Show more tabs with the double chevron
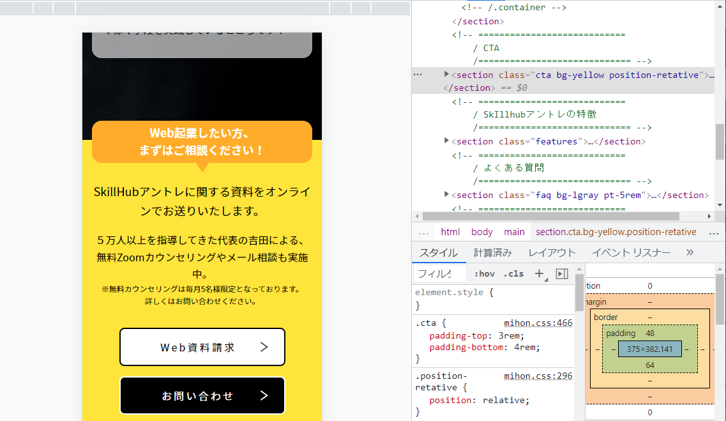This screenshot has width=726, height=421. pos(690,252)
